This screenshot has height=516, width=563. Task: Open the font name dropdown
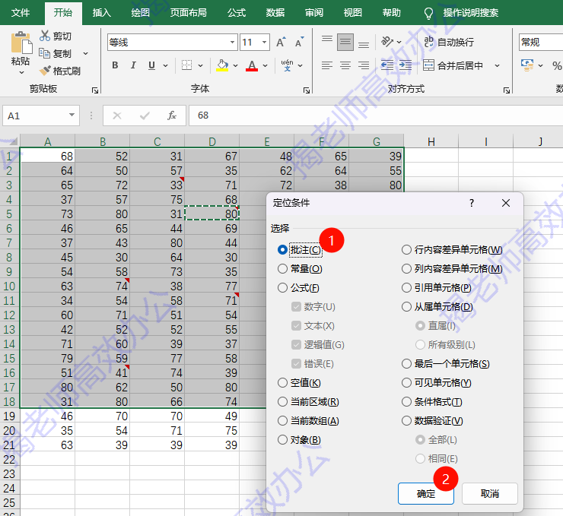coord(232,43)
